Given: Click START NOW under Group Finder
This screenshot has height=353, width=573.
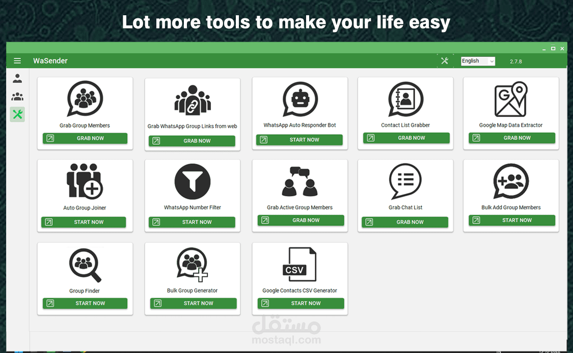Looking at the screenshot, I should [85, 303].
